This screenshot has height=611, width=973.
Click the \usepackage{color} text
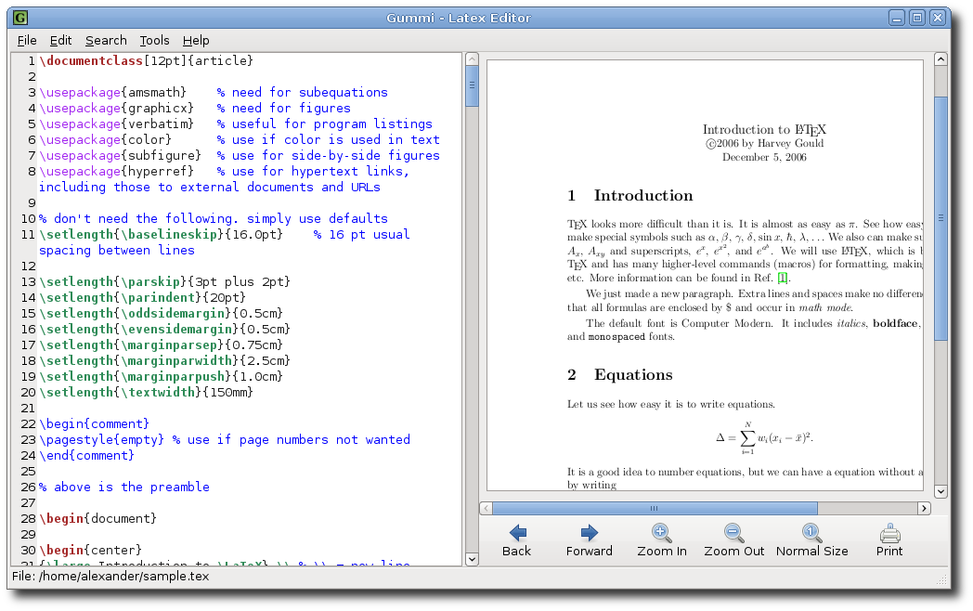click(106, 139)
